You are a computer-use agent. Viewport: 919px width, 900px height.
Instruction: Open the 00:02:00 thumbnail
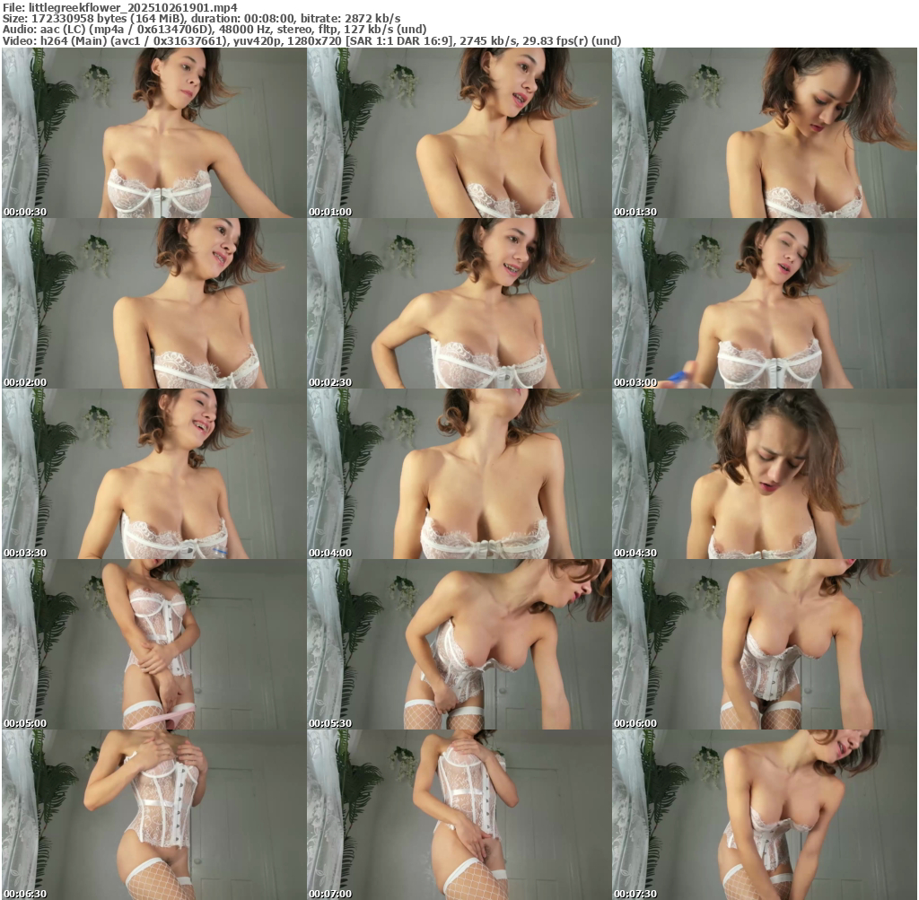153,303
